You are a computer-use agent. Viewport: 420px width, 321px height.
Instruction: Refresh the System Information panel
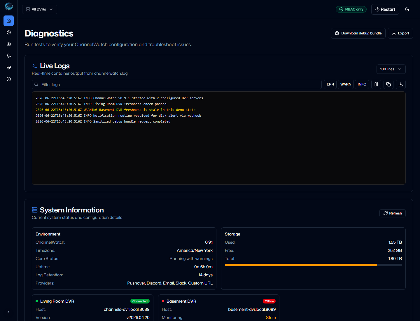[x=392, y=213]
